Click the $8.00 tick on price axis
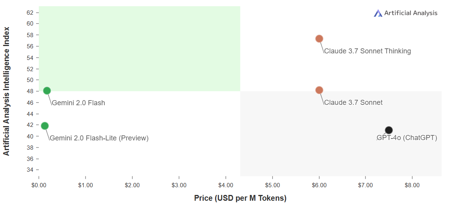The height and width of the screenshot is (205, 455). point(412,185)
